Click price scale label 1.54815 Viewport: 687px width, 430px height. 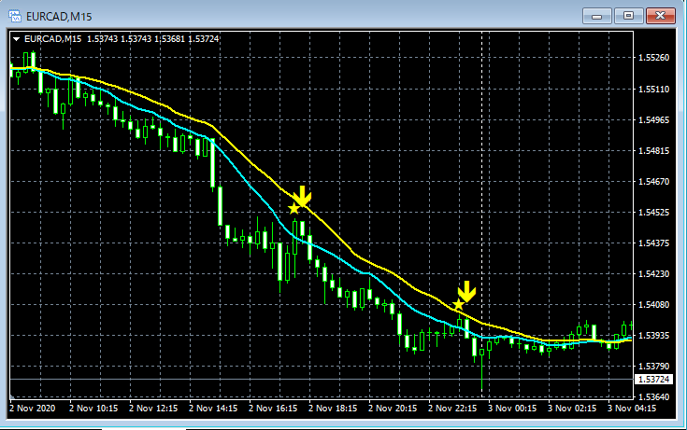click(653, 151)
